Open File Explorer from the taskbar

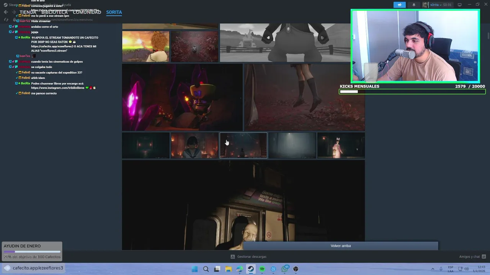(229, 269)
